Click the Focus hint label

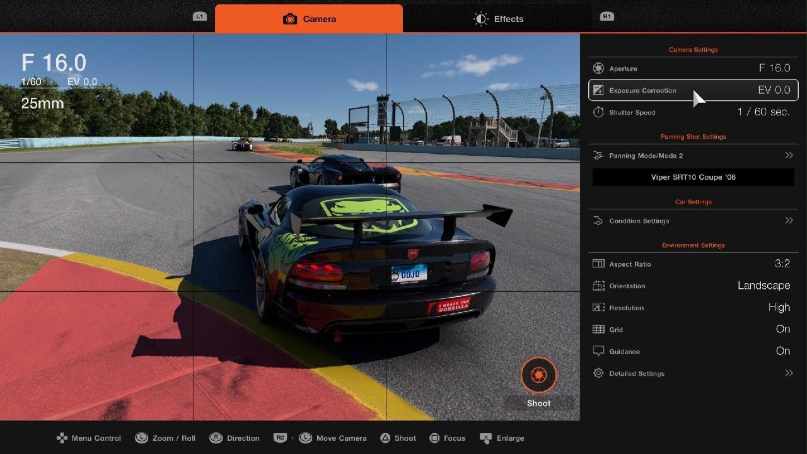click(454, 438)
